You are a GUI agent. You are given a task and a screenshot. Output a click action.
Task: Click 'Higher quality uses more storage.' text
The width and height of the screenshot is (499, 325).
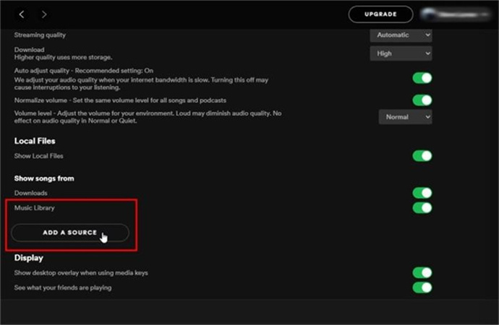coord(63,58)
